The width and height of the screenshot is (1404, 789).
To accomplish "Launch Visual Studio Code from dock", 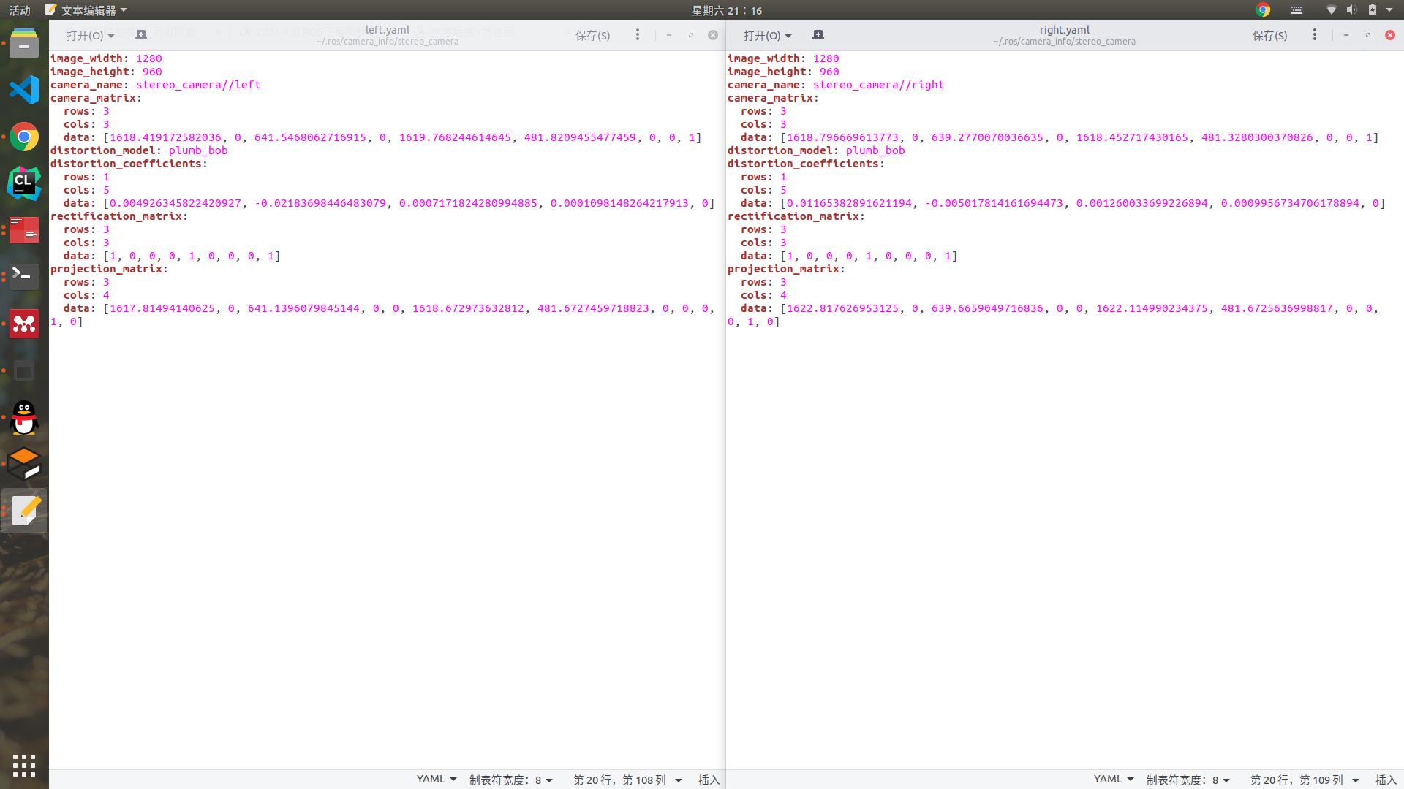I will pos(24,90).
